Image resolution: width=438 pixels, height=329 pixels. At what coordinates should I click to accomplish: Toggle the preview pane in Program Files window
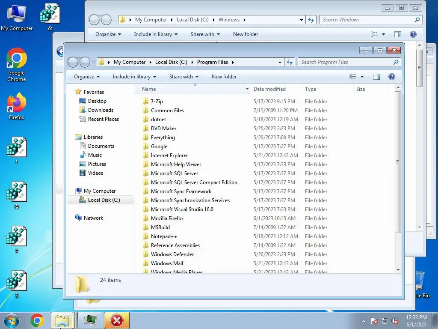tap(376, 77)
